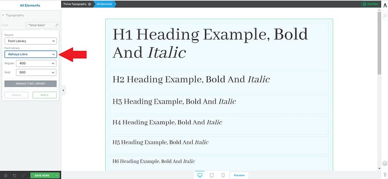Image resolution: width=388 pixels, height=179 pixels.
Task: Switch to mobile preview icon
Action: (x=223, y=175)
